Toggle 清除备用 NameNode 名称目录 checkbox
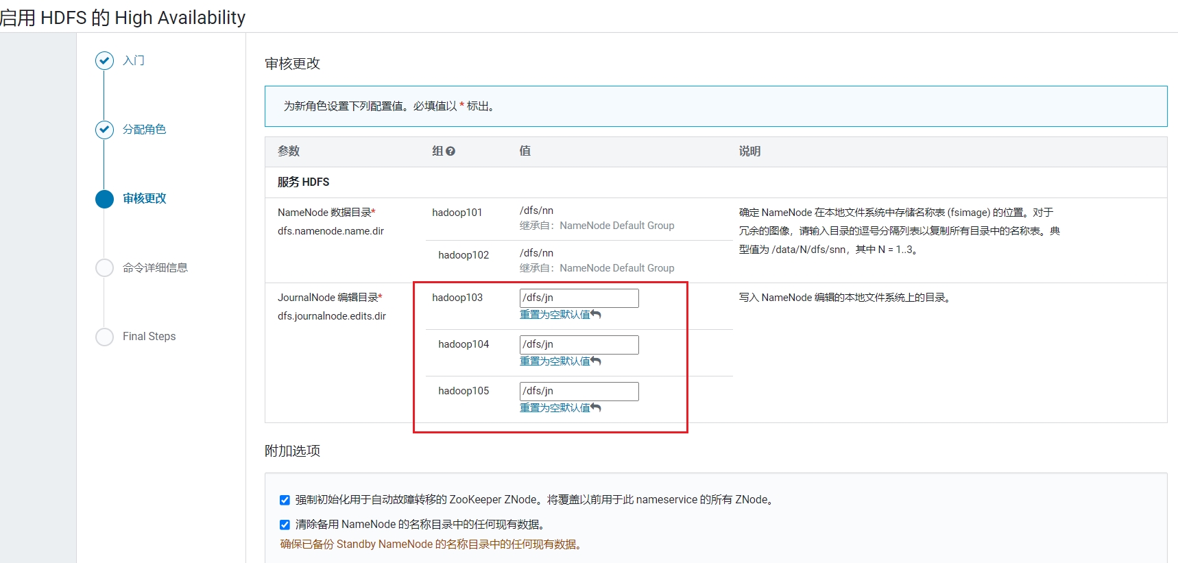The width and height of the screenshot is (1178, 563). point(285,525)
